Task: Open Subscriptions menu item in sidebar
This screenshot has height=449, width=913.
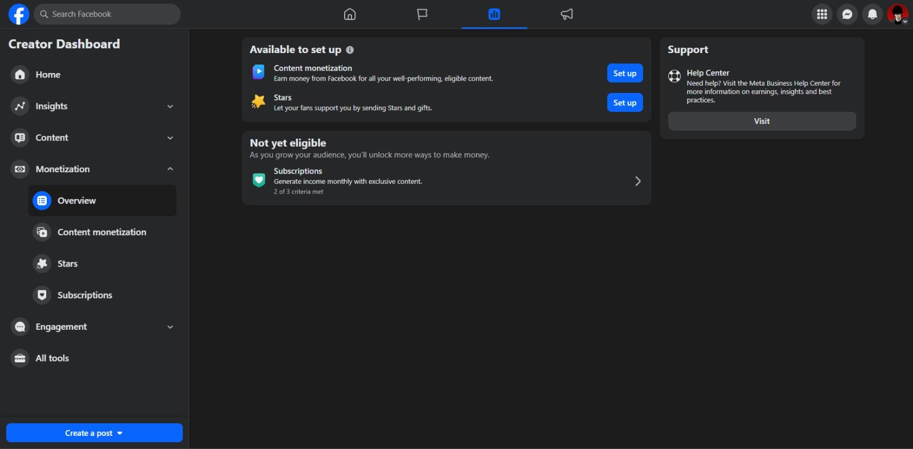Action: tap(102, 295)
